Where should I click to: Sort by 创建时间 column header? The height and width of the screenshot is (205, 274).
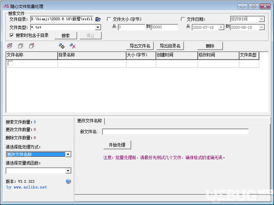177,55
